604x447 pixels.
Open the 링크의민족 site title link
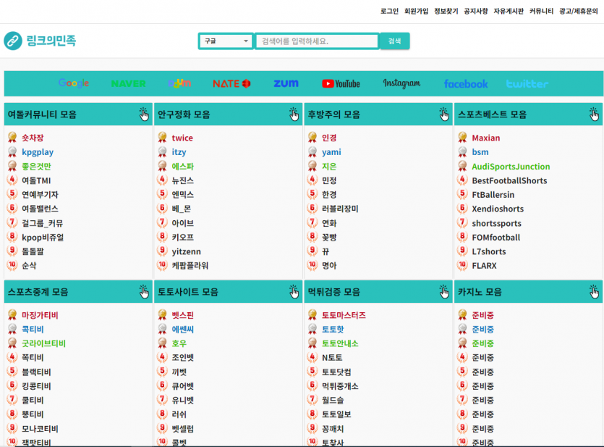click(x=51, y=41)
